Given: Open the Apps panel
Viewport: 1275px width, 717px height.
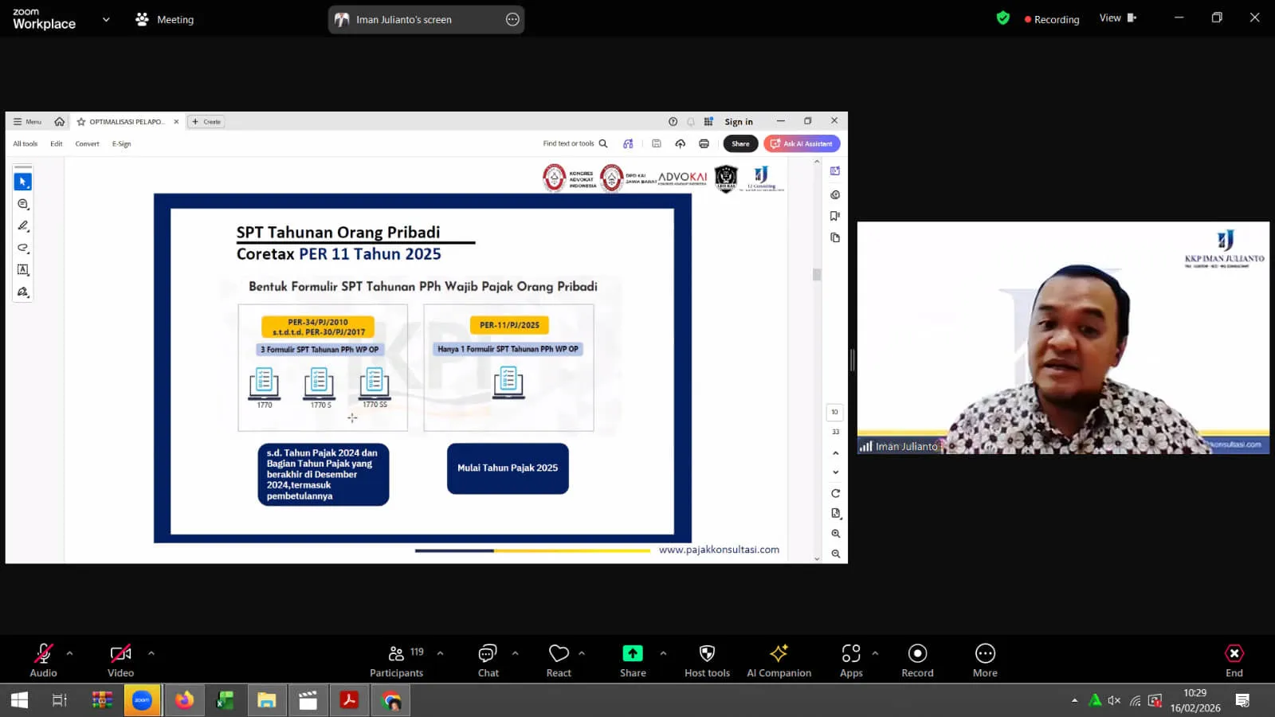Looking at the screenshot, I should [851, 660].
